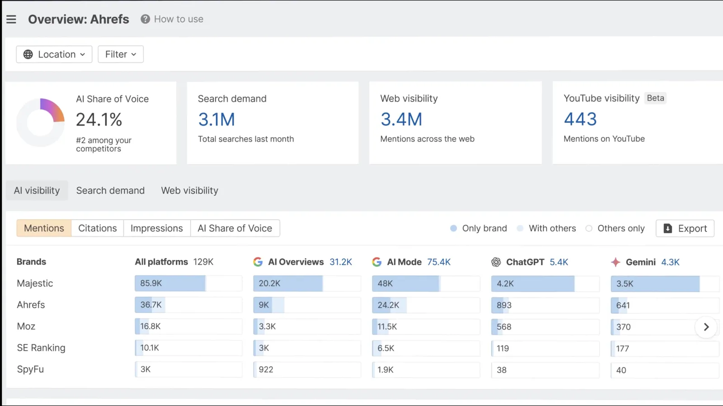This screenshot has width=723, height=406.
Task: Select the Impressions metric tab
Action: [157, 228]
